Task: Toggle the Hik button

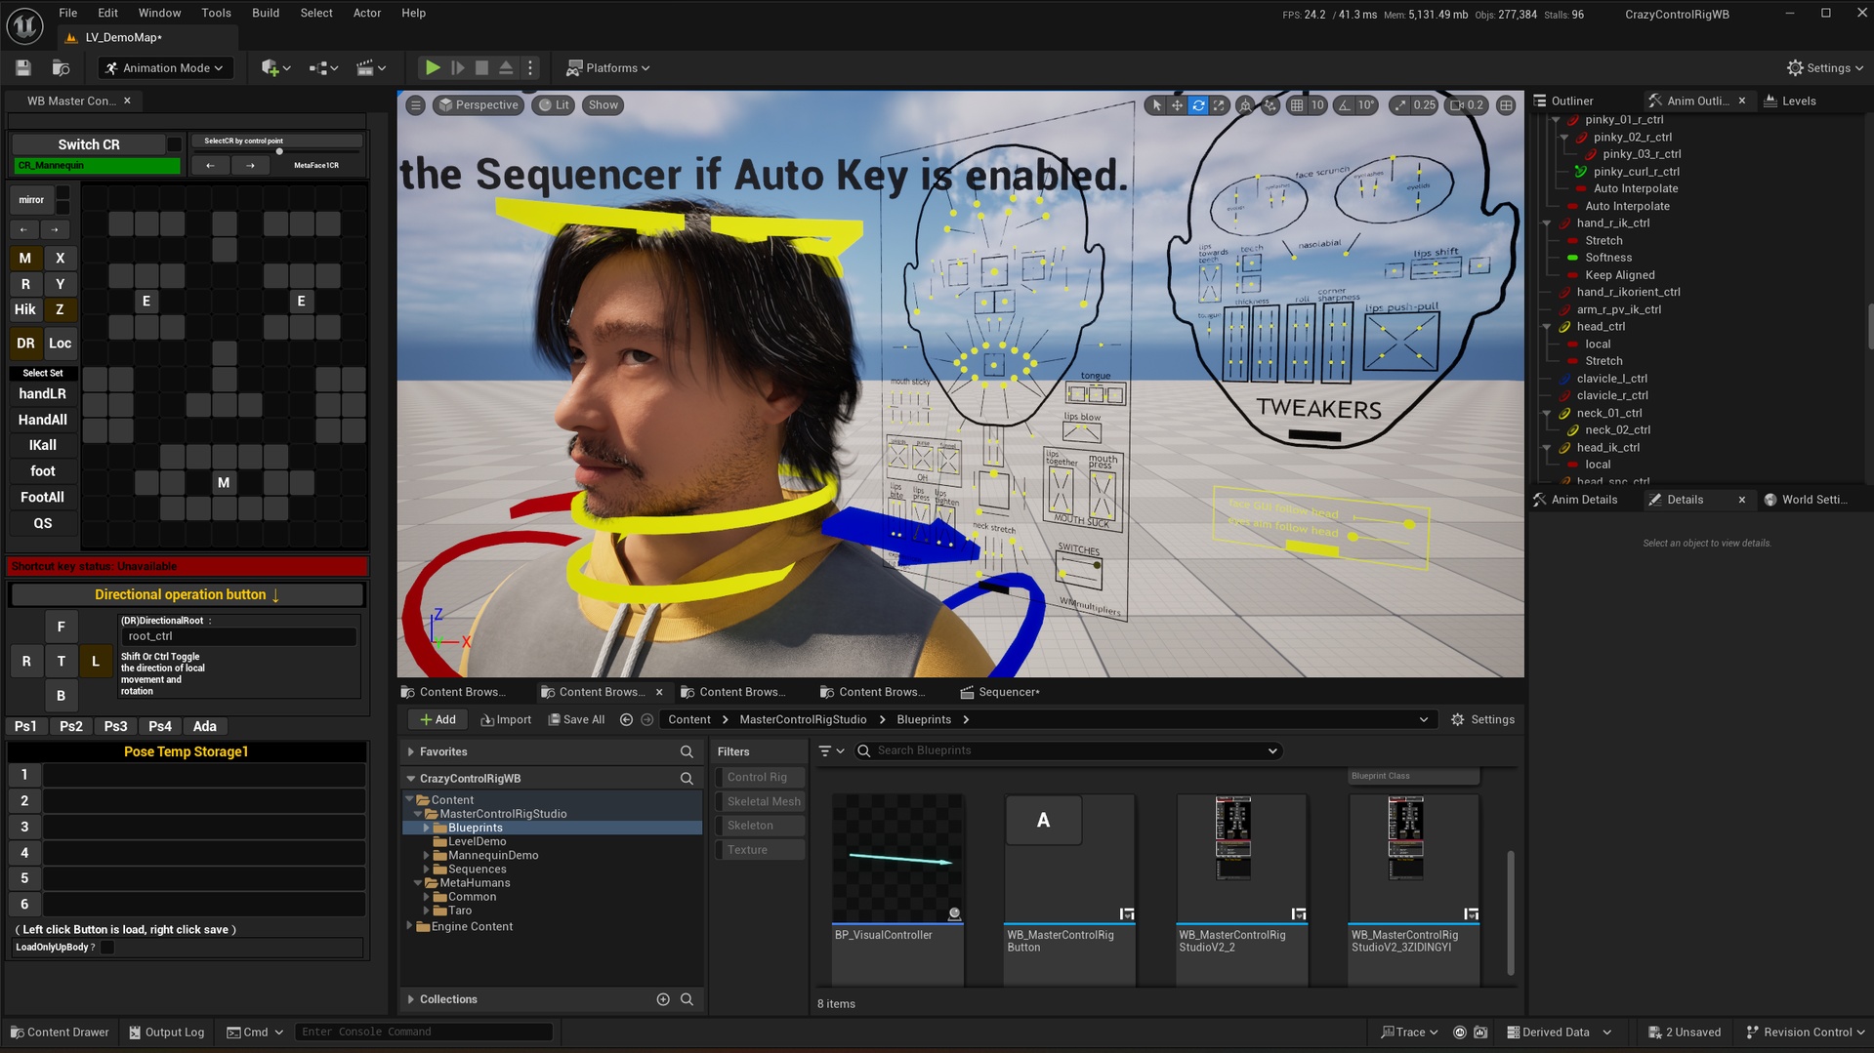Action: (25, 309)
